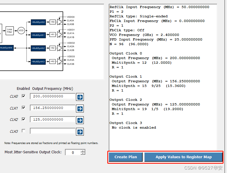Click the CLK3 output buffer triangle
This screenshot has width=227, height=173.
(59, 62)
